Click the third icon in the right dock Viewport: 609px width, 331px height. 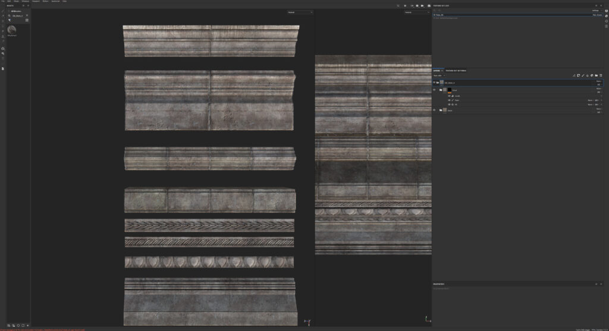[x=606, y=21]
